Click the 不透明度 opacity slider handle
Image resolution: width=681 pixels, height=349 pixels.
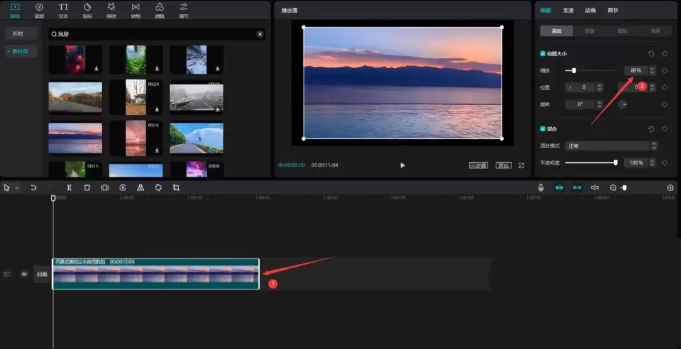[x=615, y=163]
